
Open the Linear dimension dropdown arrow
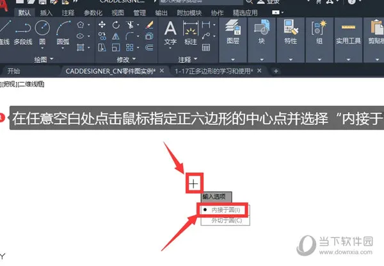(214, 25)
